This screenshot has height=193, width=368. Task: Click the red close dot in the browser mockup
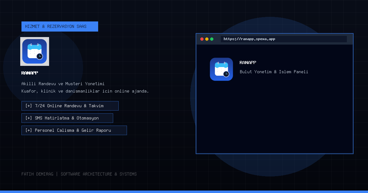(202, 39)
